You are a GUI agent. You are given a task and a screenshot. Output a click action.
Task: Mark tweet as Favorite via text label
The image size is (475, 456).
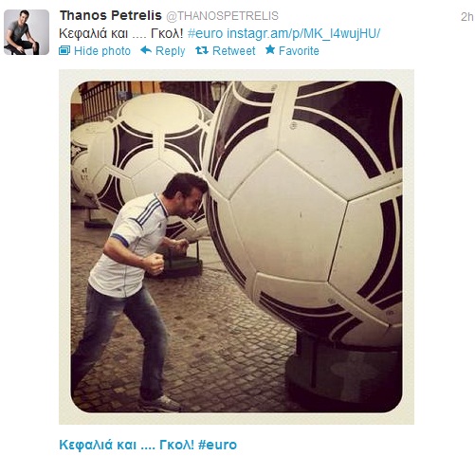[x=299, y=51]
